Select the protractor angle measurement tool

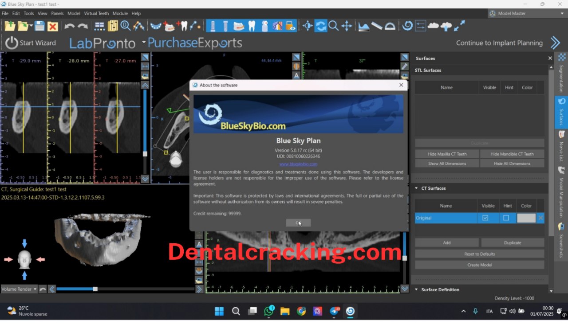coord(390,26)
